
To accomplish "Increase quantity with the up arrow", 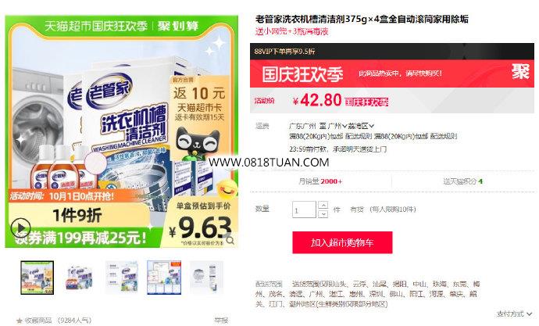I will tap(323, 206).
